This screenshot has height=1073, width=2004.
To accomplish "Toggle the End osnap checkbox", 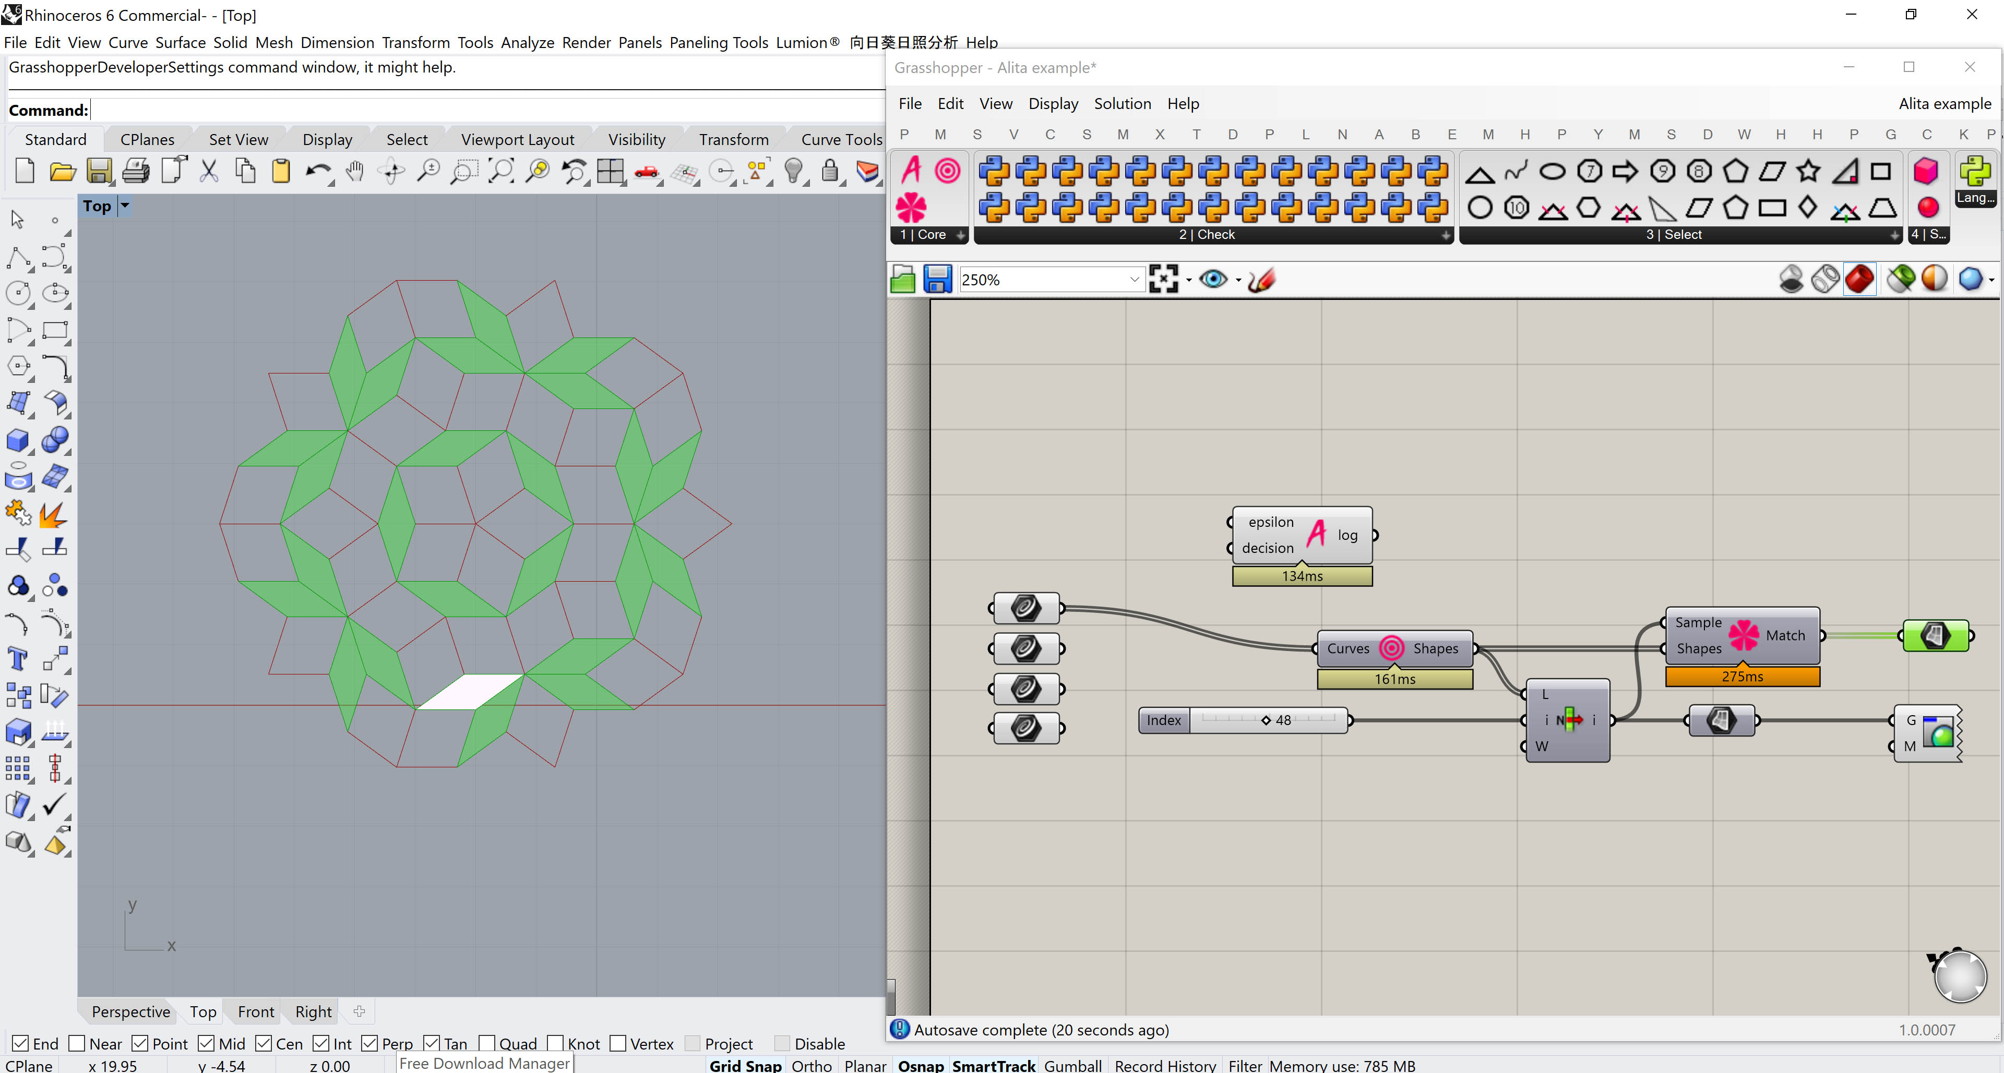I will point(21,1043).
